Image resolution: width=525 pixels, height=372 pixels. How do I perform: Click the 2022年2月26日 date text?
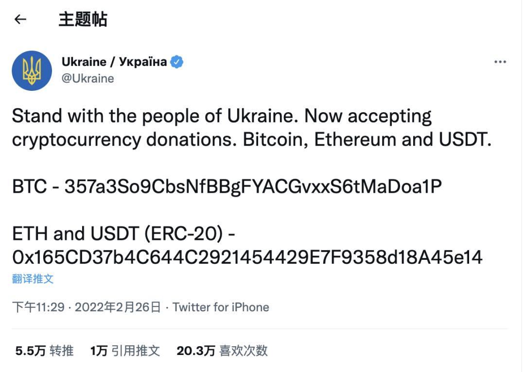pos(118,307)
